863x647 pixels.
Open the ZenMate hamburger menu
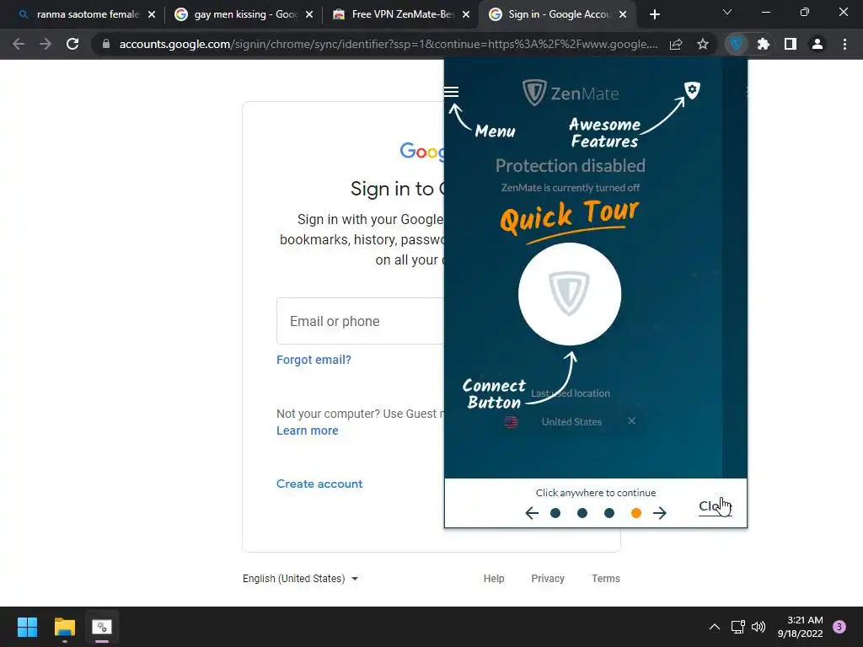[452, 92]
